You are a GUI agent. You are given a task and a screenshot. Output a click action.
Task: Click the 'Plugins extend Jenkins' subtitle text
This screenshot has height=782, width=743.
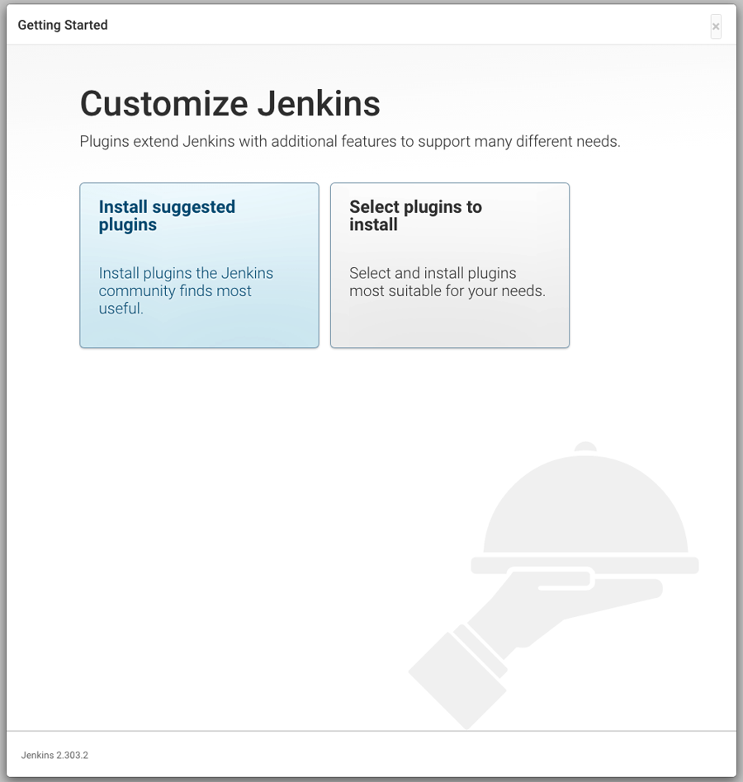click(x=349, y=141)
